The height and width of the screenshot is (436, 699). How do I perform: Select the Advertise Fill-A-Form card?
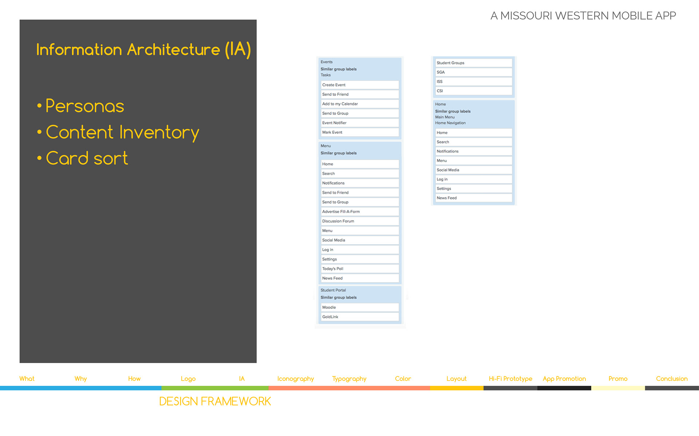pyautogui.click(x=359, y=211)
